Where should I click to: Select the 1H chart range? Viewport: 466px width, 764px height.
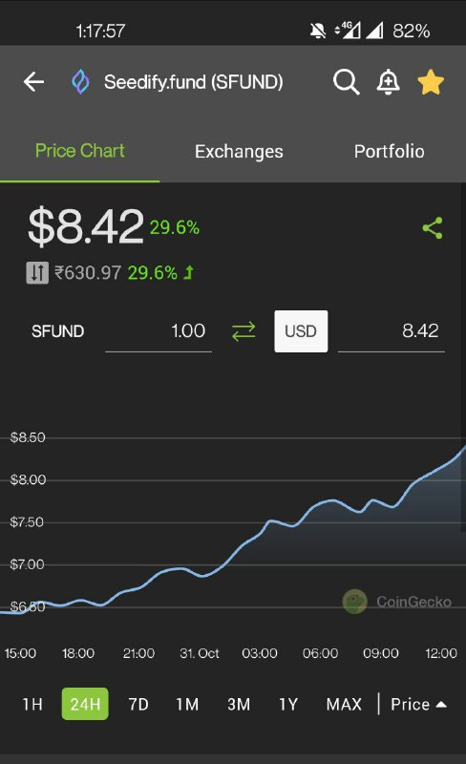[x=32, y=704]
